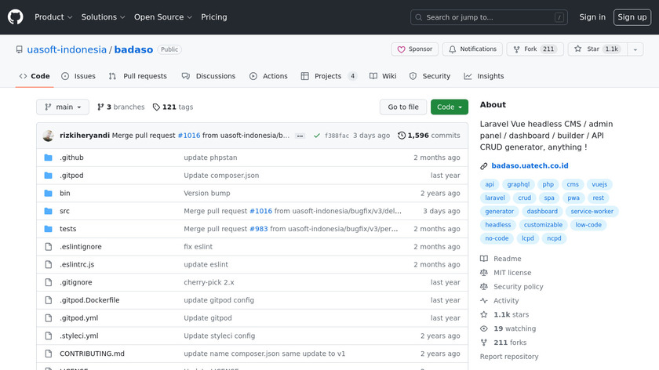This screenshot has width=659, height=370.
Task: Click the rizkiheryandi avatar thumbnail
Action: 49,135
